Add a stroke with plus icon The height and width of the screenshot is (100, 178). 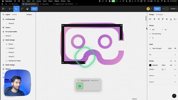pyautogui.click(x=175, y=61)
